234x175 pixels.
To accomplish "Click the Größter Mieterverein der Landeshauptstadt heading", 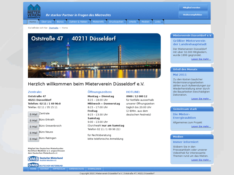I will [x=190, y=42].
